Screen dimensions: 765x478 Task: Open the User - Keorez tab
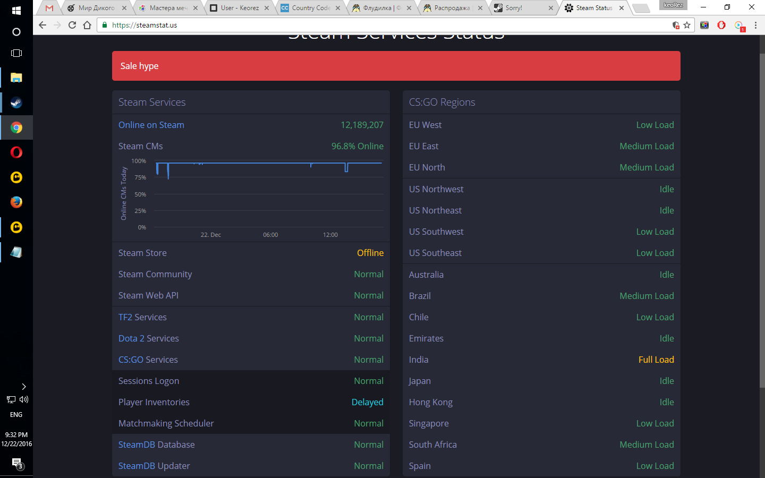pyautogui.click(x=239, y=8)
